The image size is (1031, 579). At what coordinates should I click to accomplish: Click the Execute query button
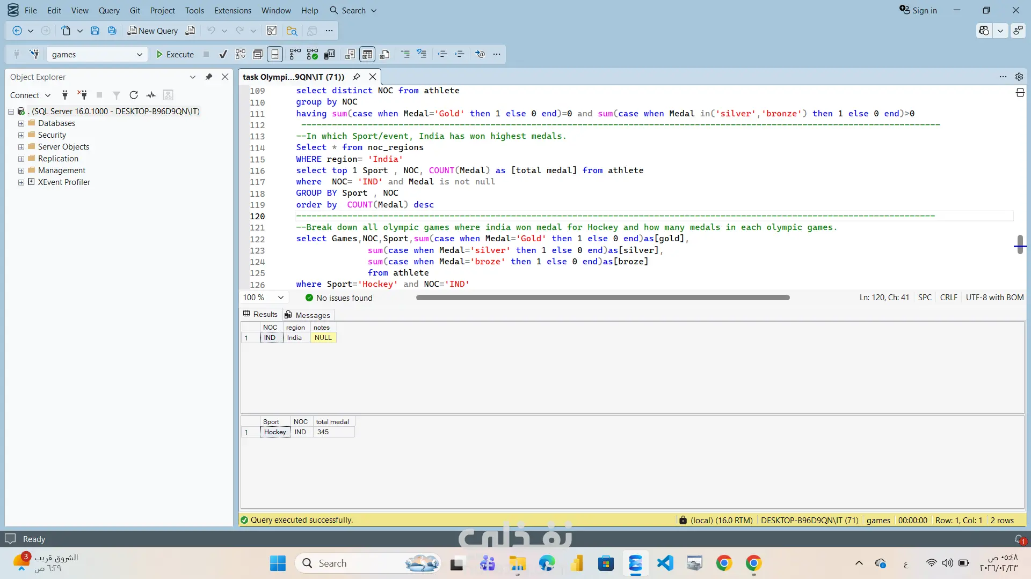tap(175, 54)
